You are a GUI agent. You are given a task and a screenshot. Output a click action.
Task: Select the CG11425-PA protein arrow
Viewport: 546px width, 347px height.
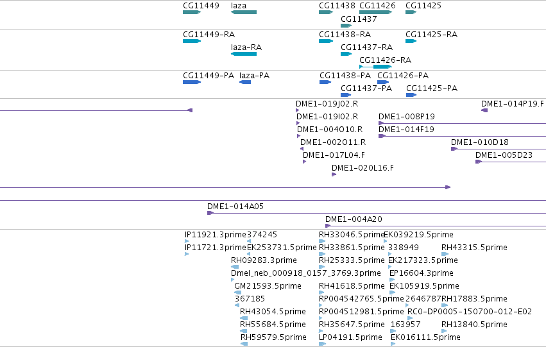tap(411, 95)
